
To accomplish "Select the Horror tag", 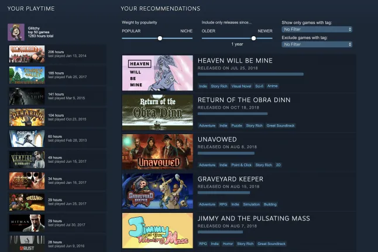I will click(x=228, y=244).
